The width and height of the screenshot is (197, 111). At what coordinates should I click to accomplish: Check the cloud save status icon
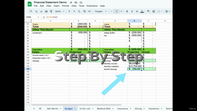click(81, 2)
